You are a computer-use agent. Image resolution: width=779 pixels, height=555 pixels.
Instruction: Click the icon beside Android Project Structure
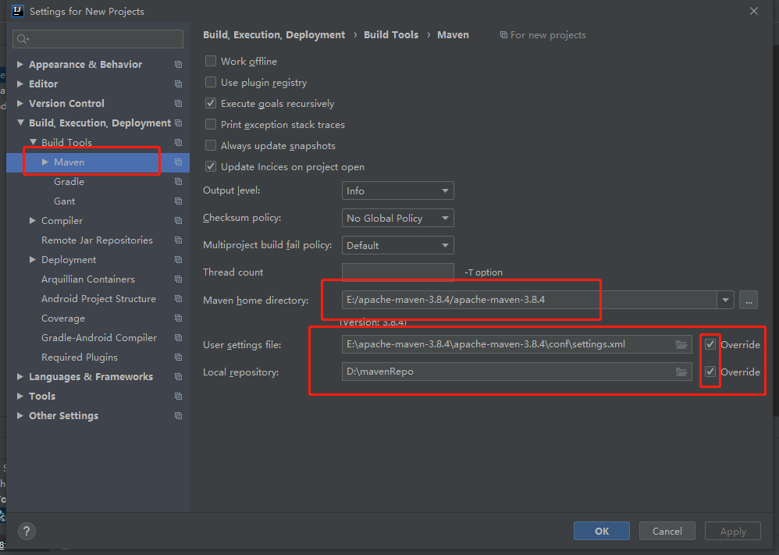click(x=178, y=299)
